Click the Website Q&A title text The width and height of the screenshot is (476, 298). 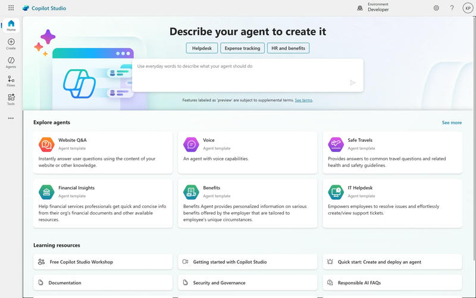73,140
